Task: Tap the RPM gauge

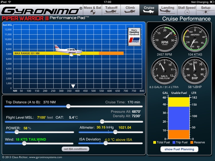Action: click(x=165, y=38)
